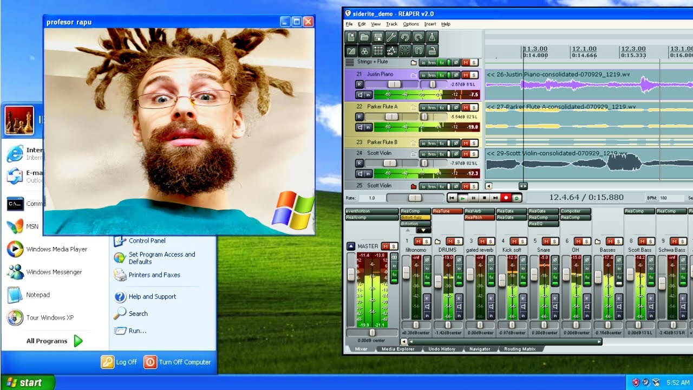Toggle the grid lines icon

point(378,50)
